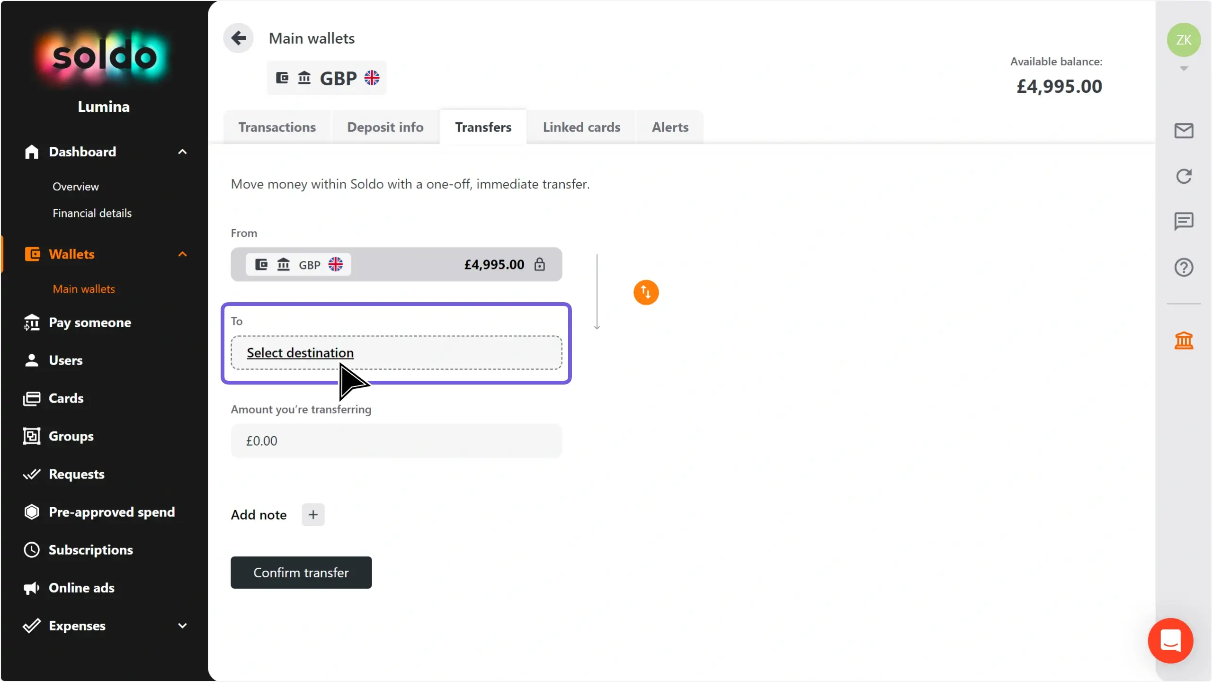Open the Cards page label
Image resolution: width=1212 pixels, height=682 pixels.
pyautogui.click(x=66, y=398)
